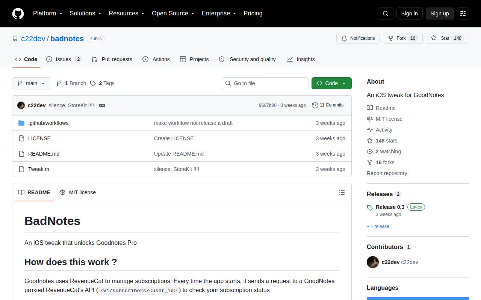Viewport: 481px width, 300px height.
Task: Open c22dev owner link
Action: click(x=33, y=39)
